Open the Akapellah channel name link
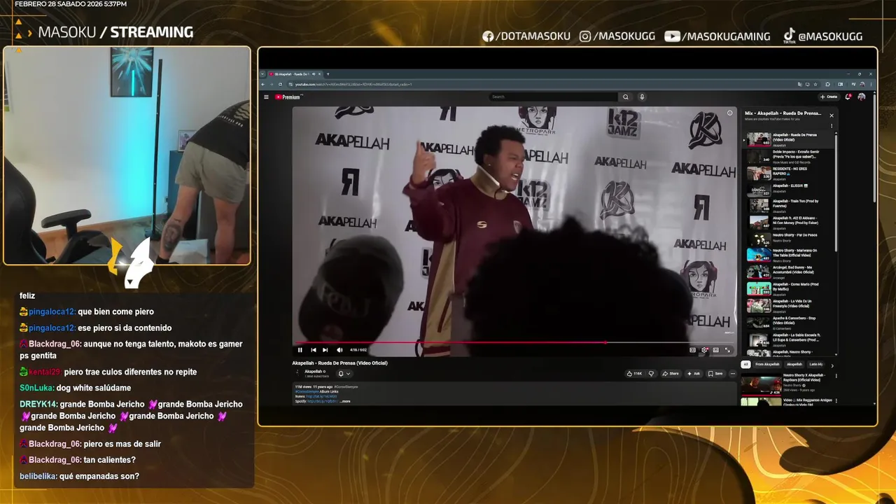The height and width of the screenshot is (504, 896). point(314,372)
